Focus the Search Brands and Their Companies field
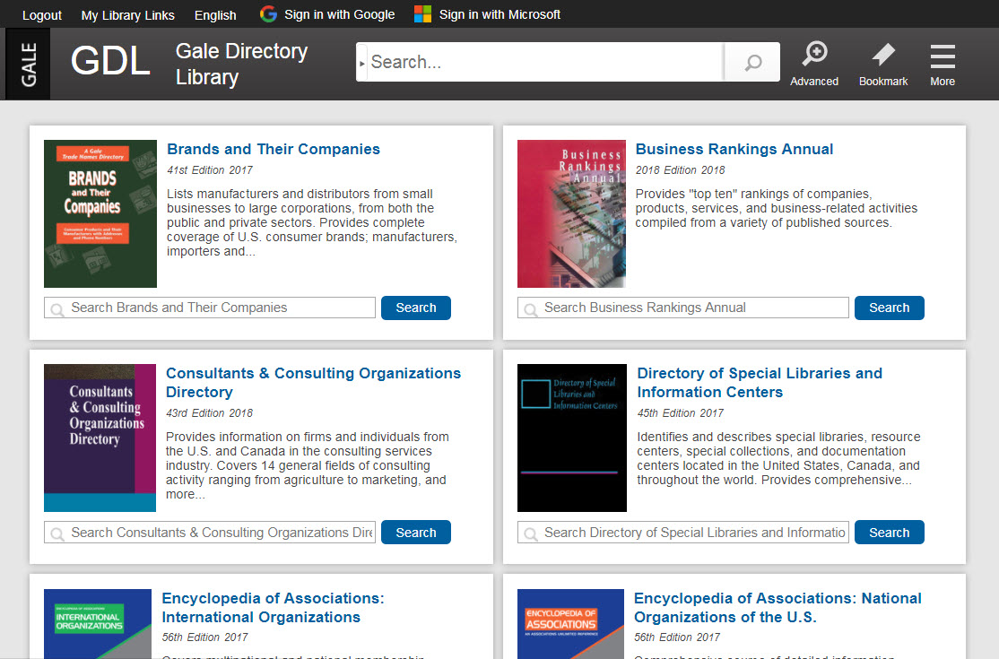The width and height of the screenshot is (999, 659). click(x=210, y=308)
